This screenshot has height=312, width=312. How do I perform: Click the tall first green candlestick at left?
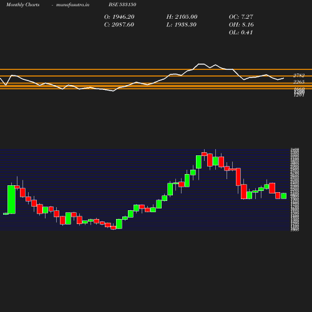point(11,200)
